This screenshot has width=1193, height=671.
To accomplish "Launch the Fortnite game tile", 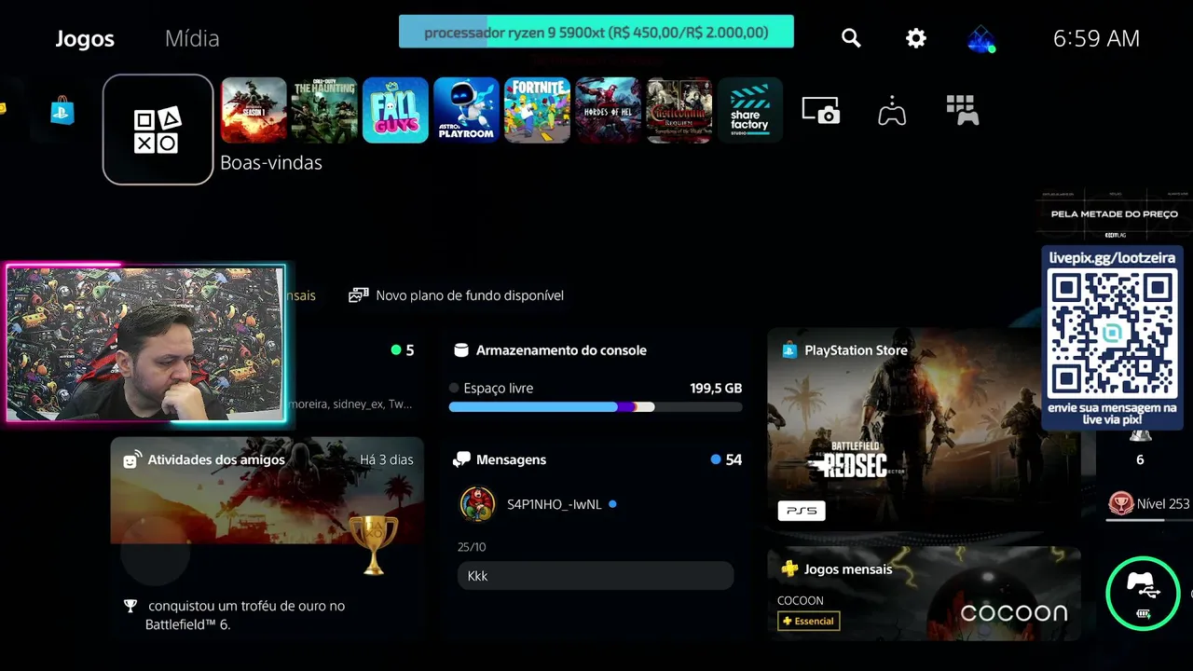I will (537, 110).
